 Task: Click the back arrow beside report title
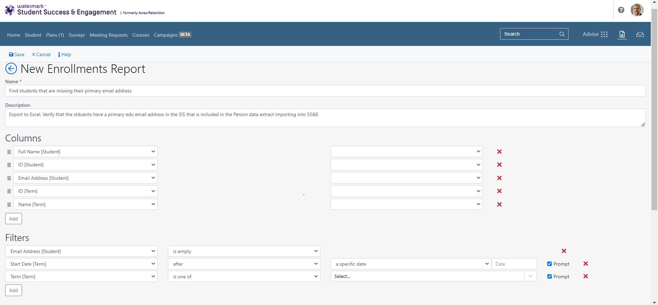click(11, 68)
